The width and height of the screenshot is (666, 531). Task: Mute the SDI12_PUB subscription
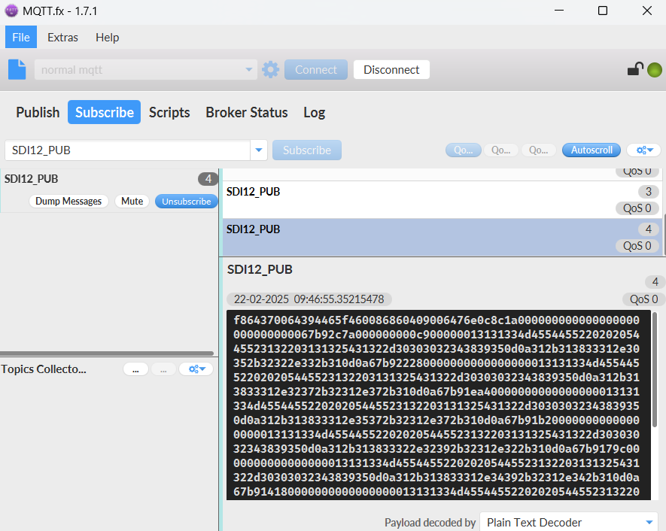pos(132,201)
